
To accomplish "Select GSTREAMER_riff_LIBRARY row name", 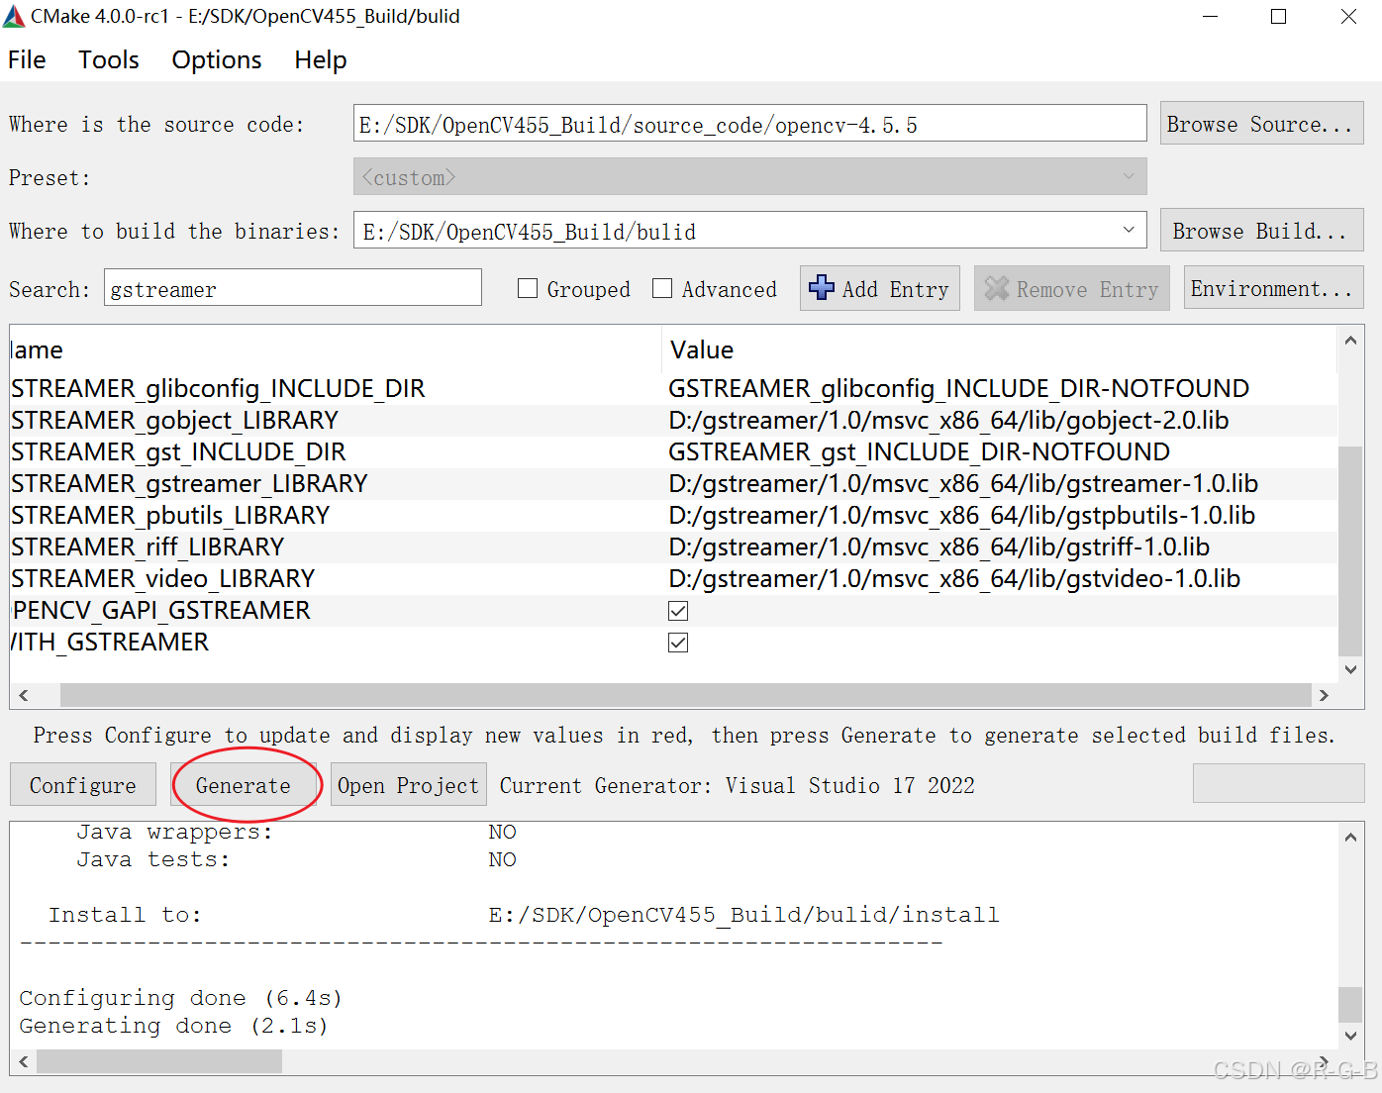I will [x=148, y=546].
